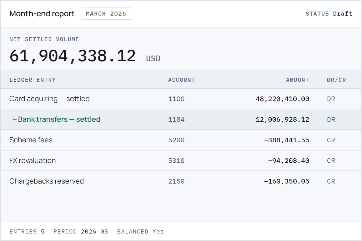The height and width of the screenshot is (241, 362).
Task: Click account number 5200
Action: pos(176,140)
